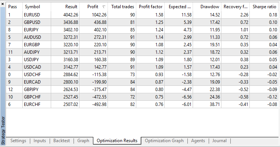Image resolution: width=280 pixels, height=147 pixels.
Task: Sort by the Profit factor column
Action: coord(150,7)
